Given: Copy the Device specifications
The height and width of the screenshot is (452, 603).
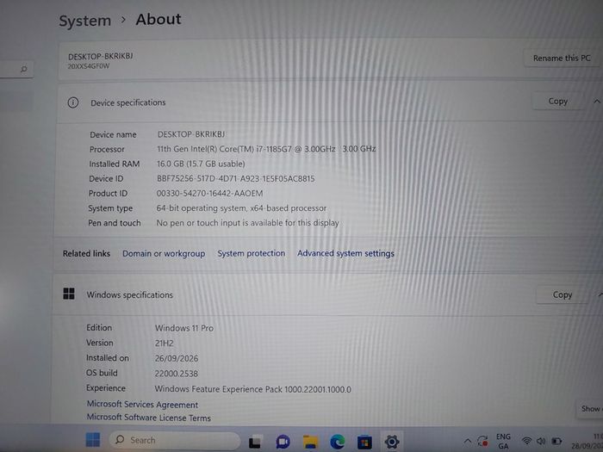Looking at the screenshot, I should (x=557, y=101).
